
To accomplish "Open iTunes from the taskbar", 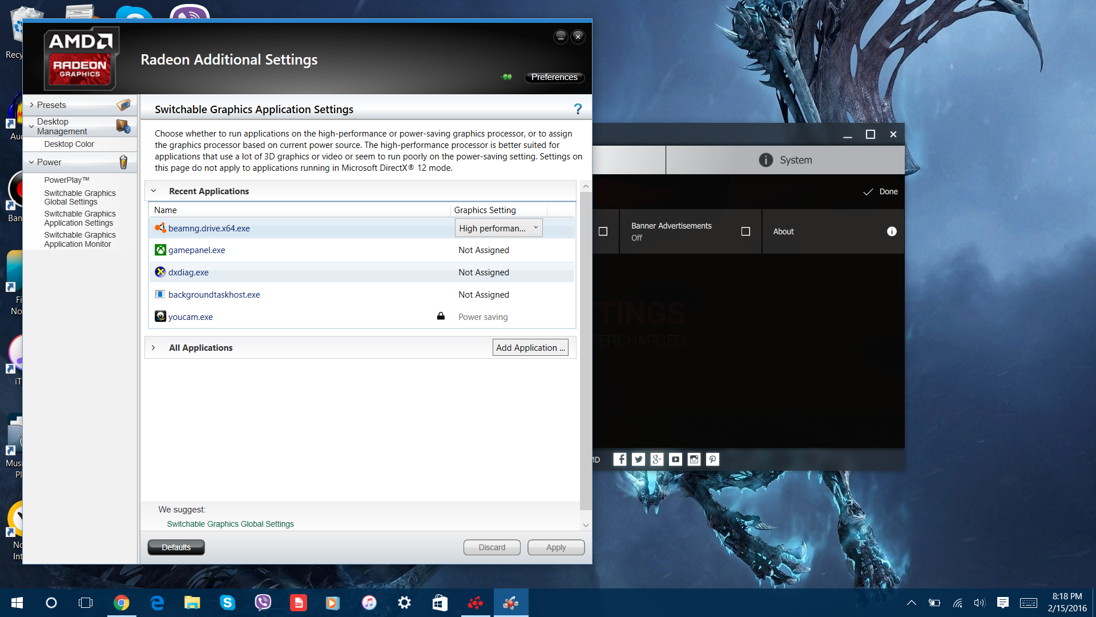I will (369, 603).
